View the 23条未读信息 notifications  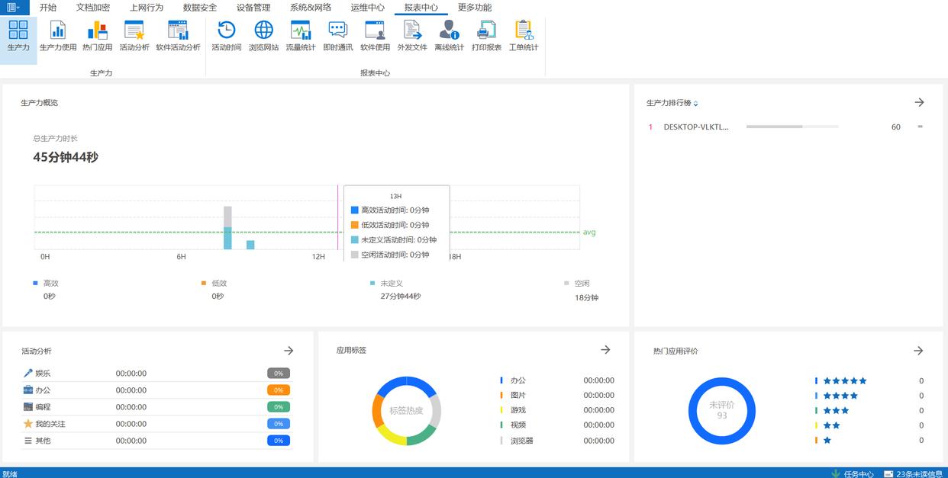[x=913, y=473]
